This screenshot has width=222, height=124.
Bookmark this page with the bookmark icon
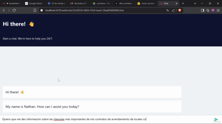point(35,10)
